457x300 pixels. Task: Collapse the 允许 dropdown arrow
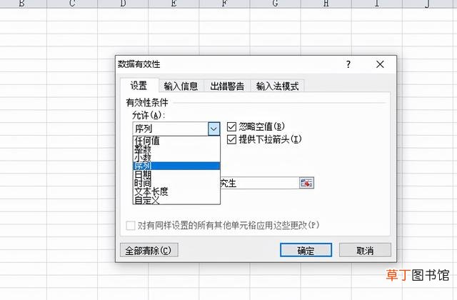[214, 129]
